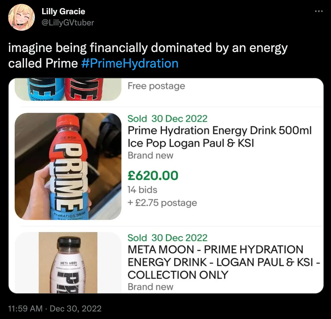Select the 14 bids count
This screenshot has width=331, height=319.
click(x=142, y=190)
